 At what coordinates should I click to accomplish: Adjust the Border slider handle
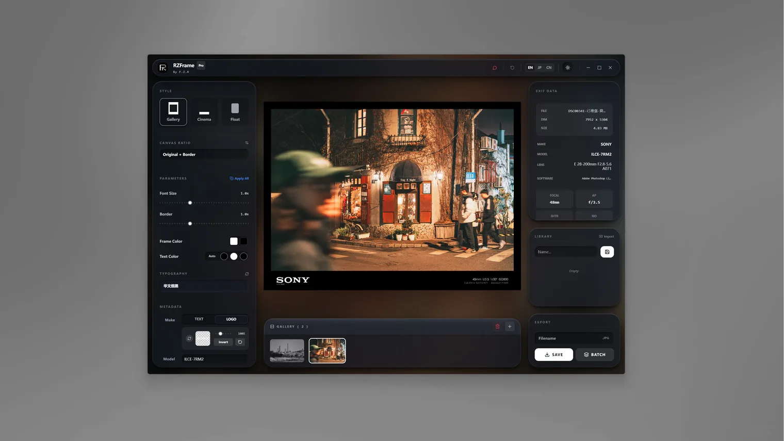[190, 223]
